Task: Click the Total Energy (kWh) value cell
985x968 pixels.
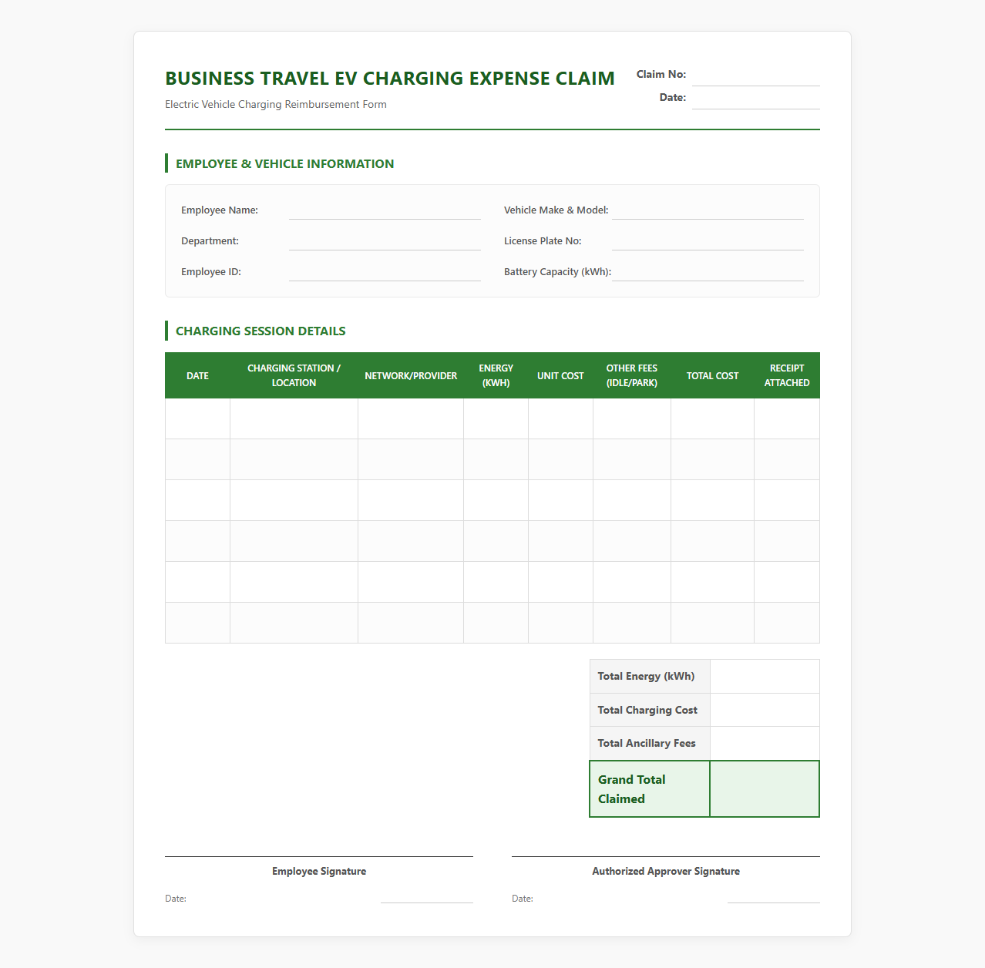Action: click(x=765, y=676)
